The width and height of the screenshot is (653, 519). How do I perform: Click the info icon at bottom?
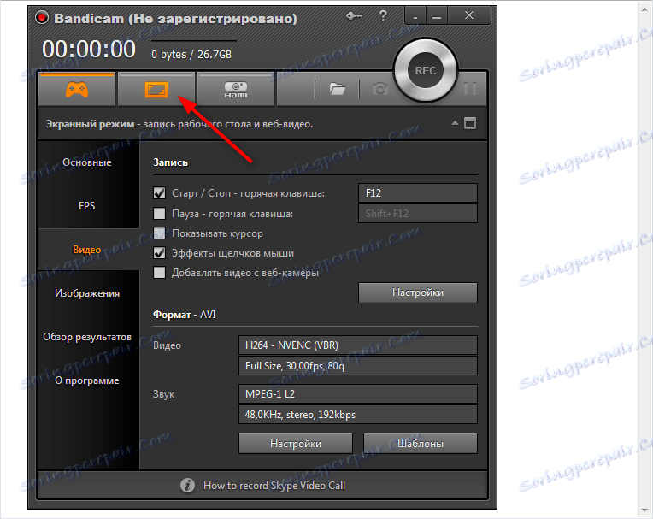[187, 486]
